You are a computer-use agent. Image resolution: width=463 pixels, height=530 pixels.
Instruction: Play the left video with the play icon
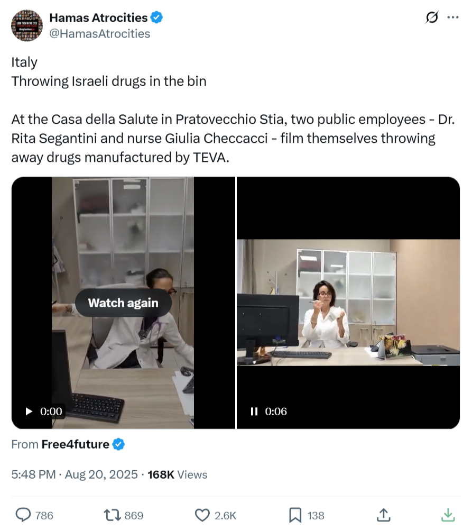click(x=29, y=411)
